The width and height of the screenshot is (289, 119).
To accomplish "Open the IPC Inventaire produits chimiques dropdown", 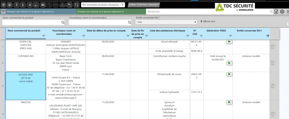I will [103, 5].
